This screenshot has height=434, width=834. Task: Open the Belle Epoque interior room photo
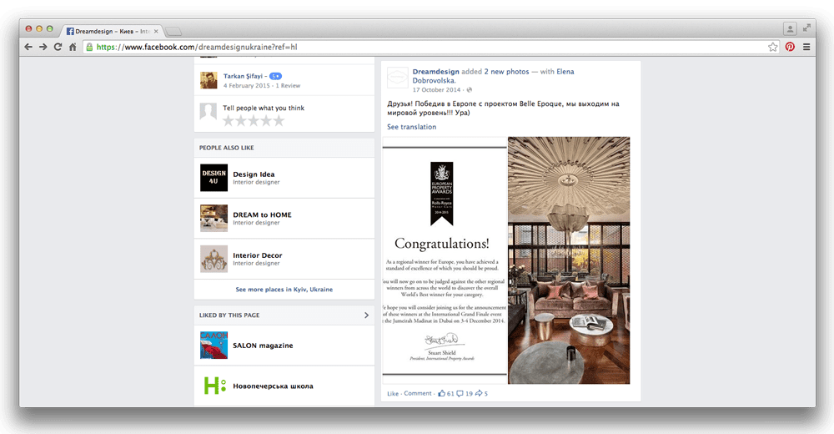(x=569, y=260)
